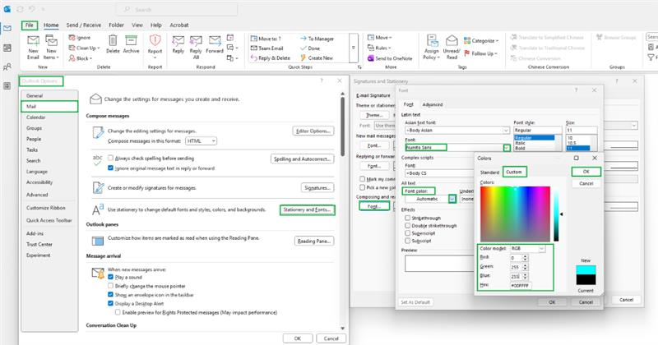The height and width of the screenshot is (345, 658).
Task: Click the New Email icon in ribbon
Action: (x=33, y=41)
